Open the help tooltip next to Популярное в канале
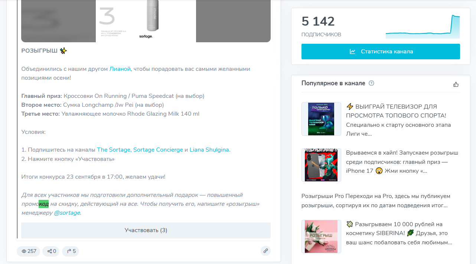 (x=372, y=83)
